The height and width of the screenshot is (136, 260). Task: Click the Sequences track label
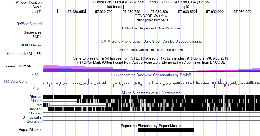click(x=33, y=32)
